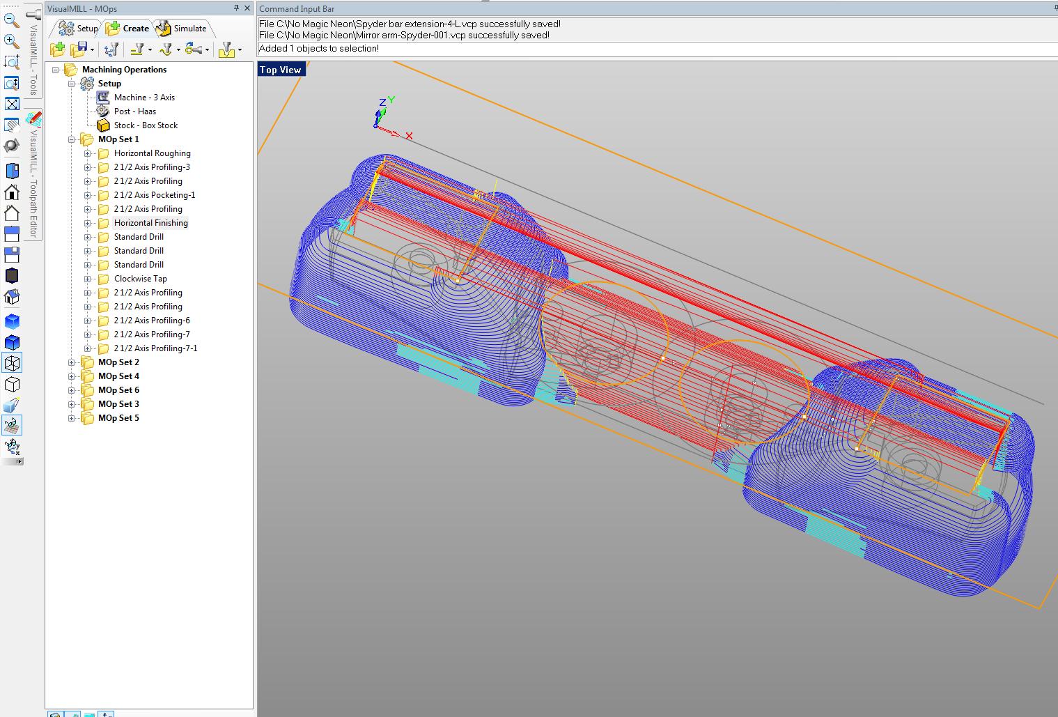This screenshot has height=717, width=1058.
Task: Click the create new MOp set folder icon
Action: [x=58, y=49]
